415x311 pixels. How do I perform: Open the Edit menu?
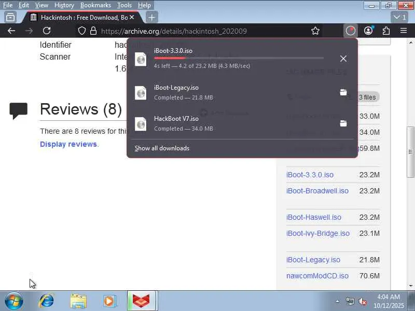click(23, 5)
